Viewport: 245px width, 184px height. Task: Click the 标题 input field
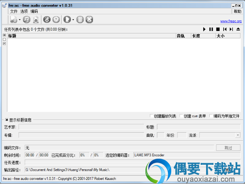(x=199, y=127)
